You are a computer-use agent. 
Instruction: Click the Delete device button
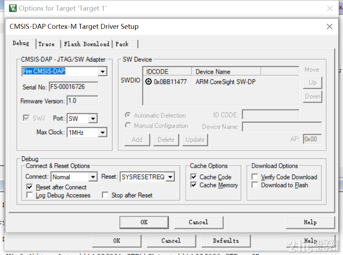(166, 140)
